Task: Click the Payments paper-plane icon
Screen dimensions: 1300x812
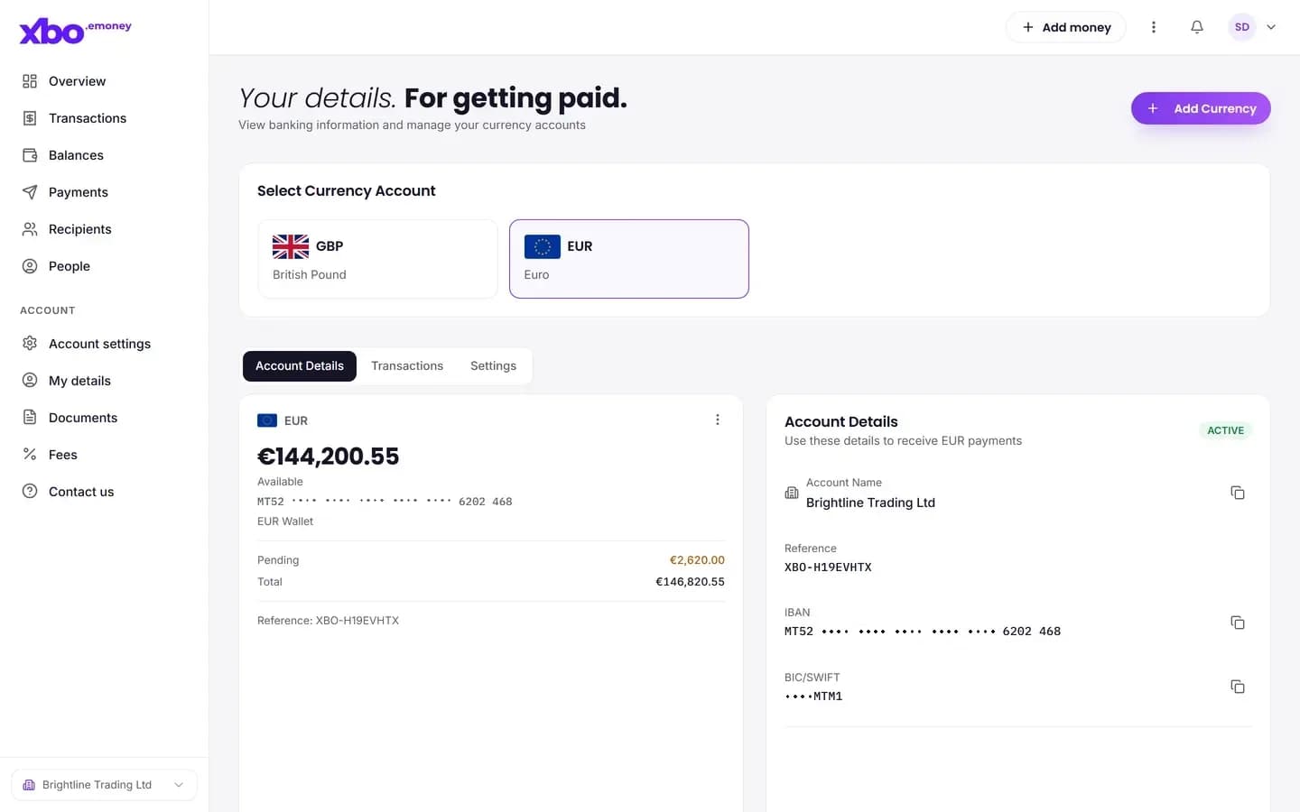Action: click(30, 192)
